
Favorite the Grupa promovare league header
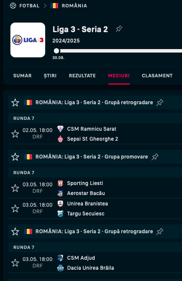point(15,157)
